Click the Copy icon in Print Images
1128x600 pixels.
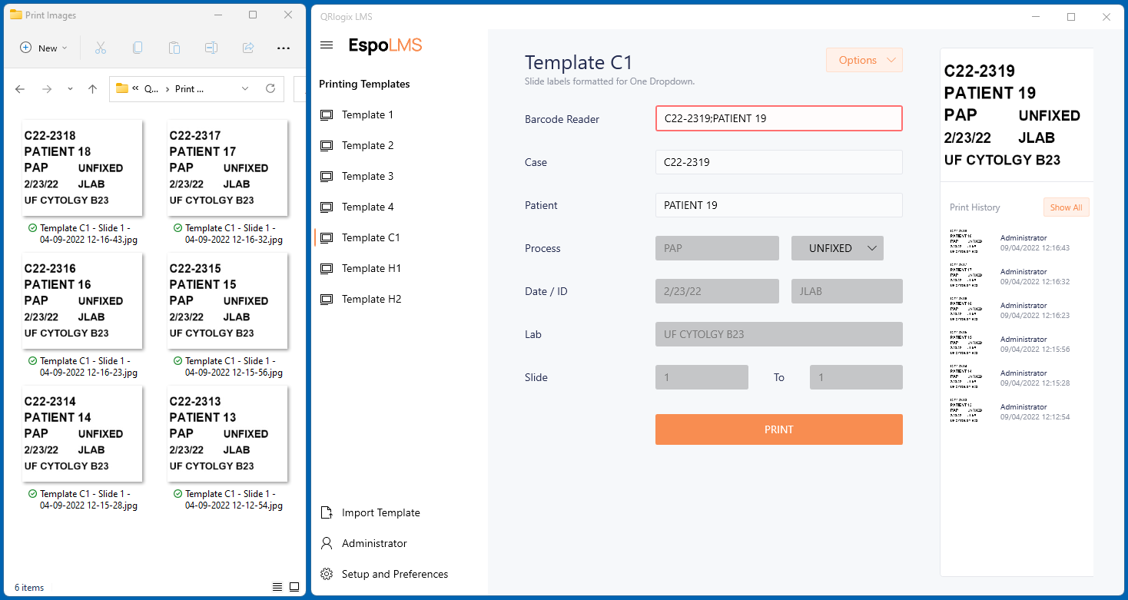point(137,48)
